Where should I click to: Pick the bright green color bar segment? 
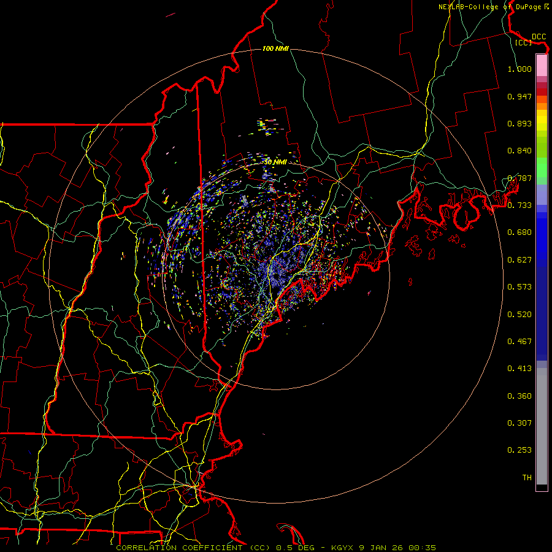click(542, 167)
